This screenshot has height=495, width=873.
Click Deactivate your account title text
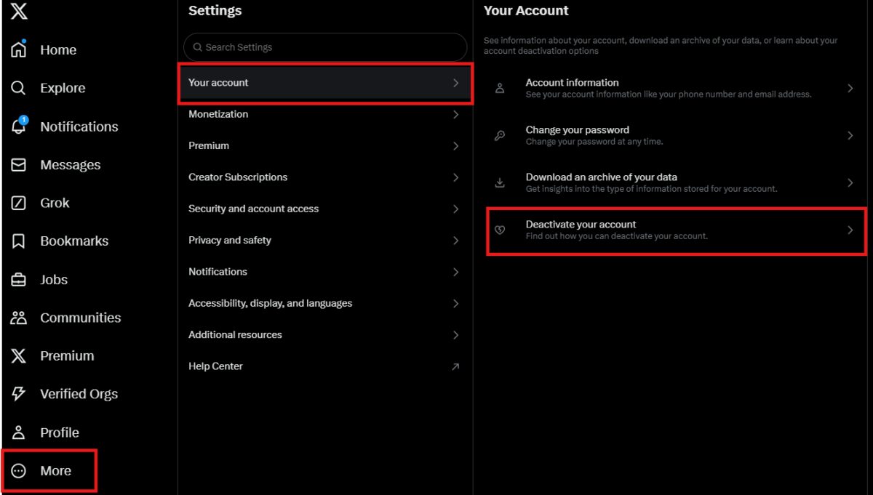[581, 225]
